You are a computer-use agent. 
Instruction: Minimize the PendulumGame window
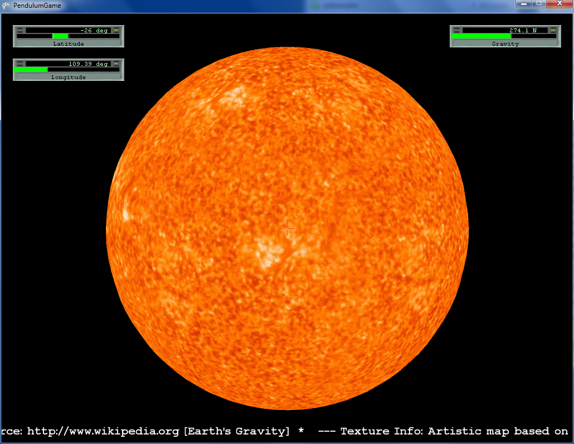(x=524, y=4)
